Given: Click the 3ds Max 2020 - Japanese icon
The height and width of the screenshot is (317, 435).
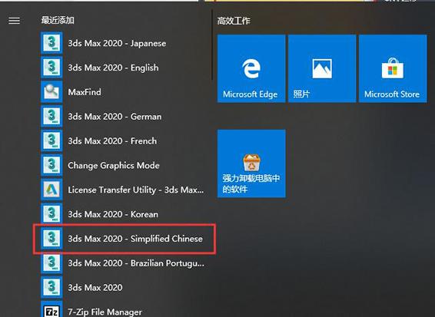Looking at the screenshot, I should (x=51, y=43).
